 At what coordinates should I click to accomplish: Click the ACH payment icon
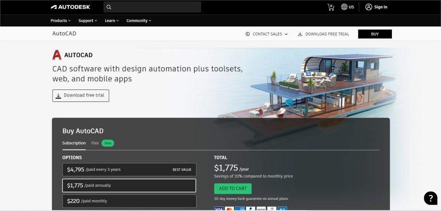(282, 209)
